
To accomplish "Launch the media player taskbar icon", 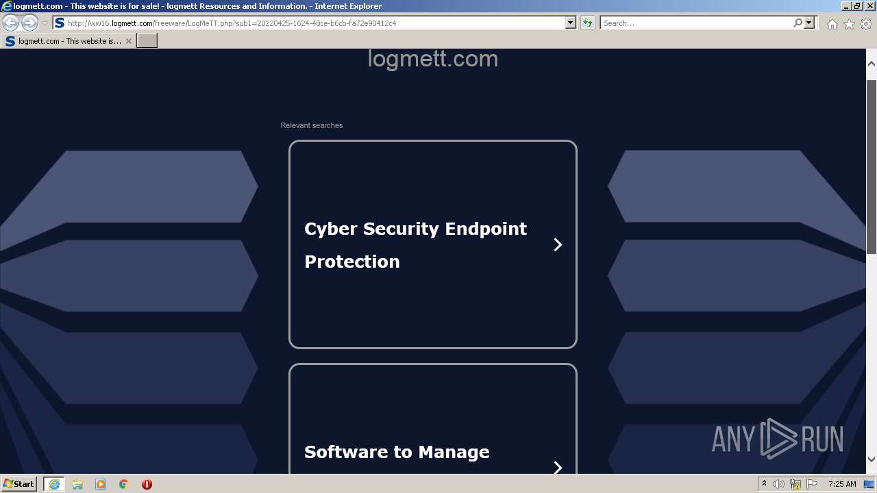I will point(101,484).
